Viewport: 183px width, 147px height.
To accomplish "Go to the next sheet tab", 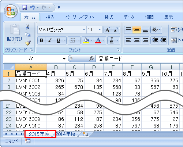I will pyautogui.click(x=17, y=134).
